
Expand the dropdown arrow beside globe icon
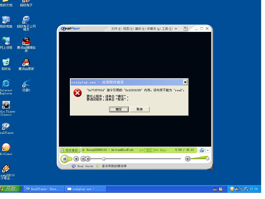pos(208,150)
